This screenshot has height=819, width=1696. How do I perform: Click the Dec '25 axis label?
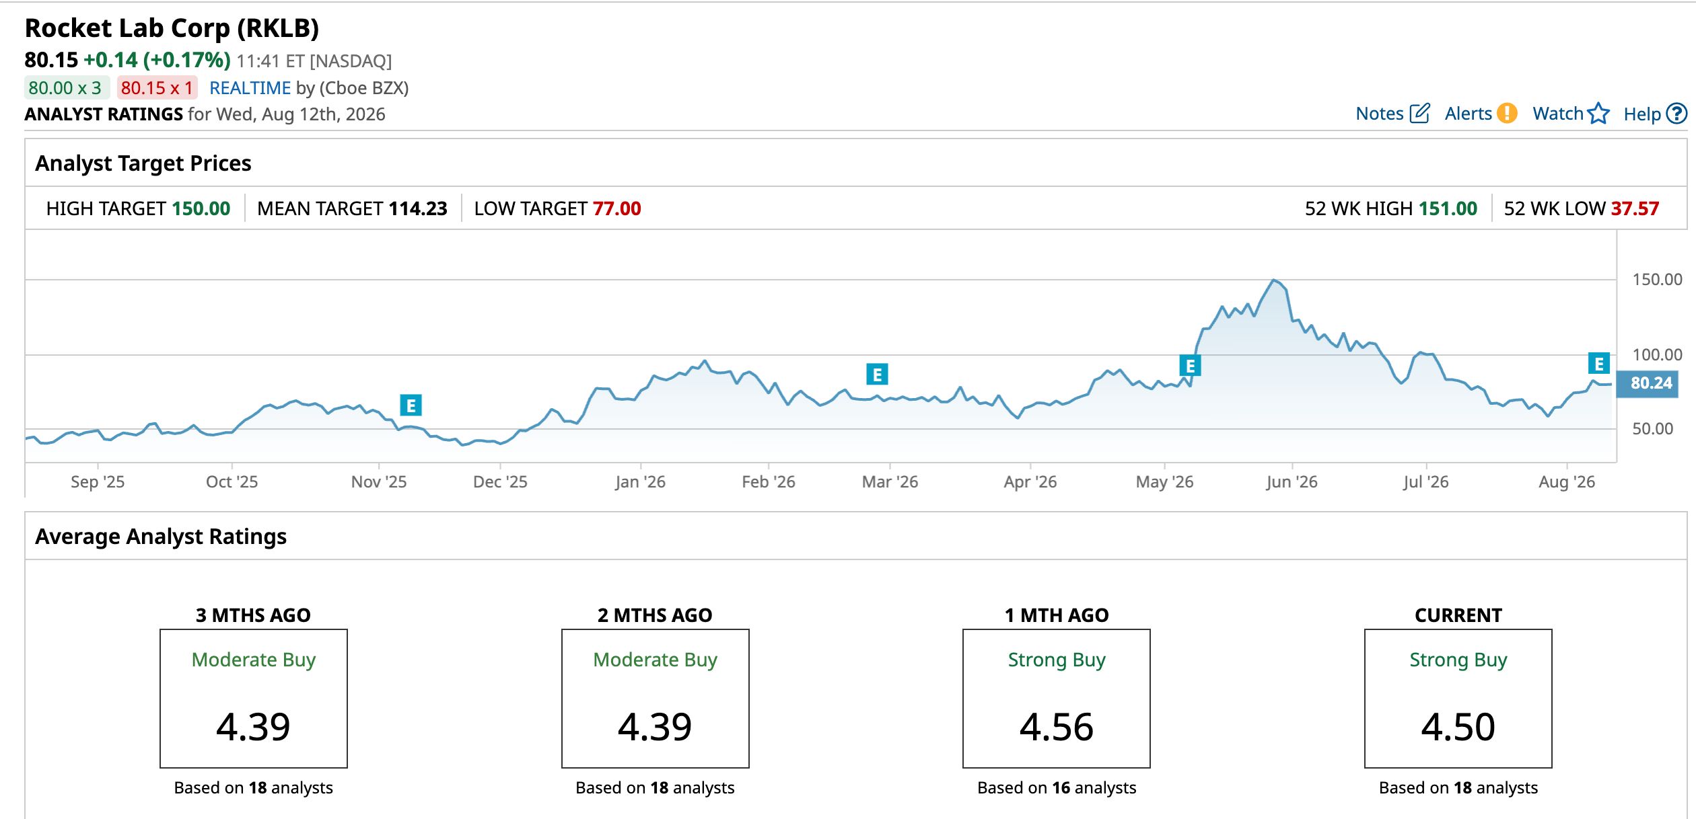(x=500, y=482)
